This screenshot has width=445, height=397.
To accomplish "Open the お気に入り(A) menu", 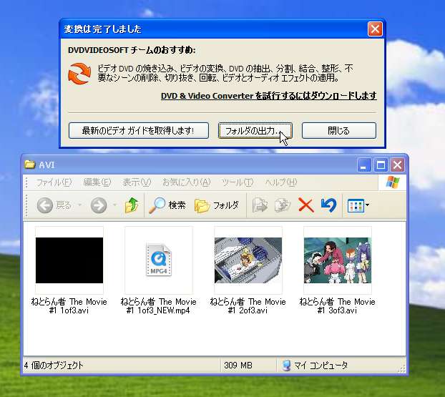I will pyautogui.click(x=186, y=182).
